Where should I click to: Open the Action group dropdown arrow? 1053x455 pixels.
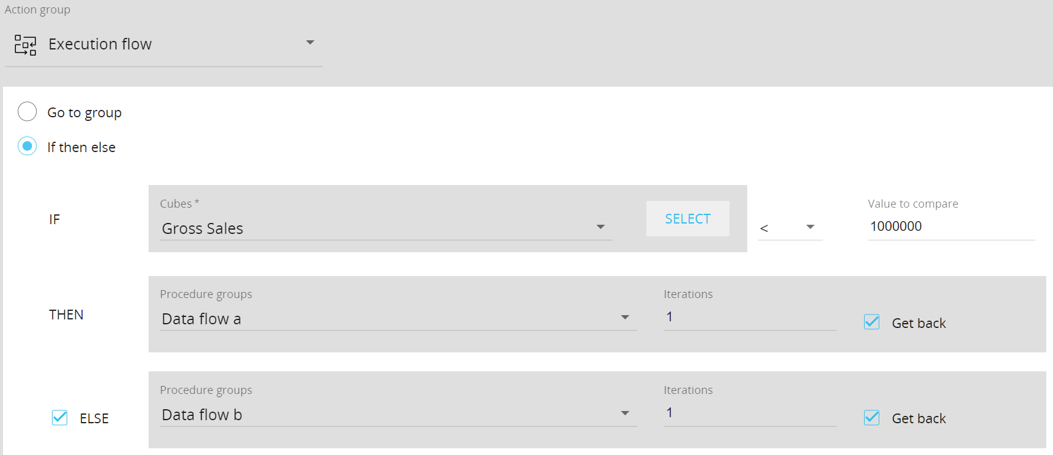click(x=310, y=43)
